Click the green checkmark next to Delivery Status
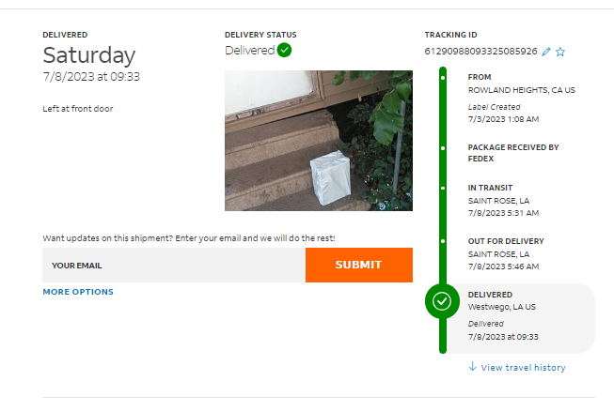This screenshot has width=614, height=411. coord(285,51)
